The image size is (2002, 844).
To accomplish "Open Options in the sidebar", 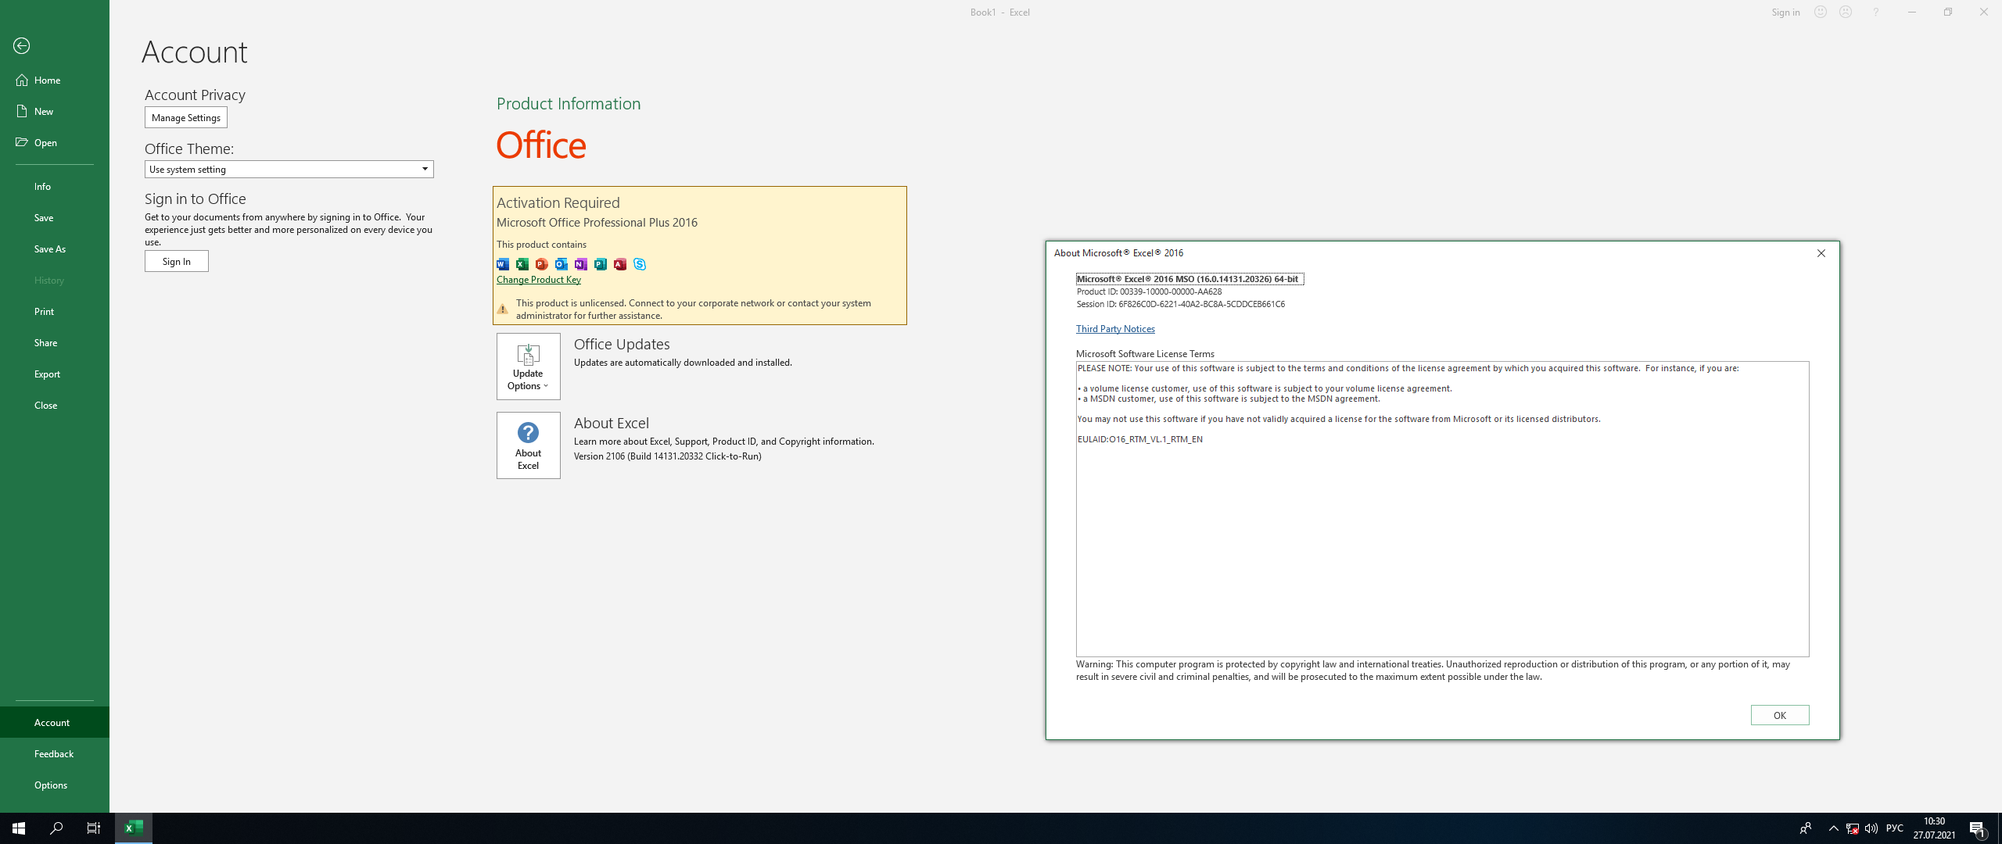I will pyautogui.click(x=55, y=785).
